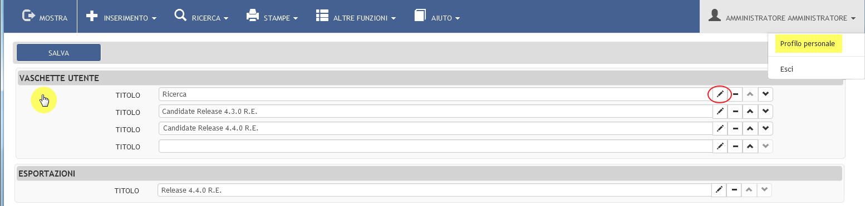Image resolution: width=865 pixels, height=206 pixels.
Task: Move Candidate Release 4.4.0 R.E. row up
Action: click(750, 129)
